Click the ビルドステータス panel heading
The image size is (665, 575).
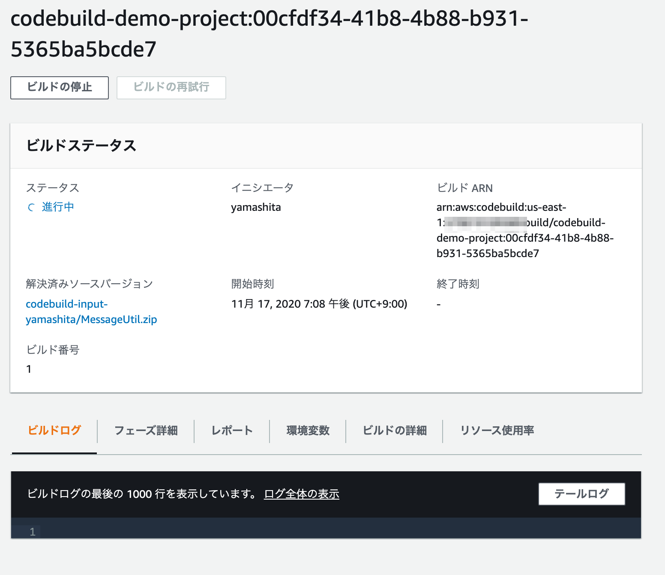(x=81, y=146)
